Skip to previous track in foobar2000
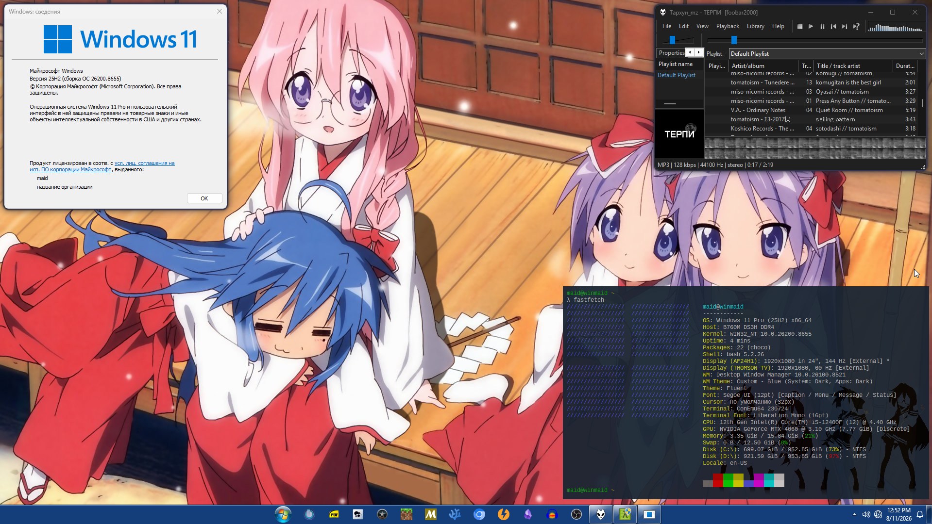 pos(833,26)
